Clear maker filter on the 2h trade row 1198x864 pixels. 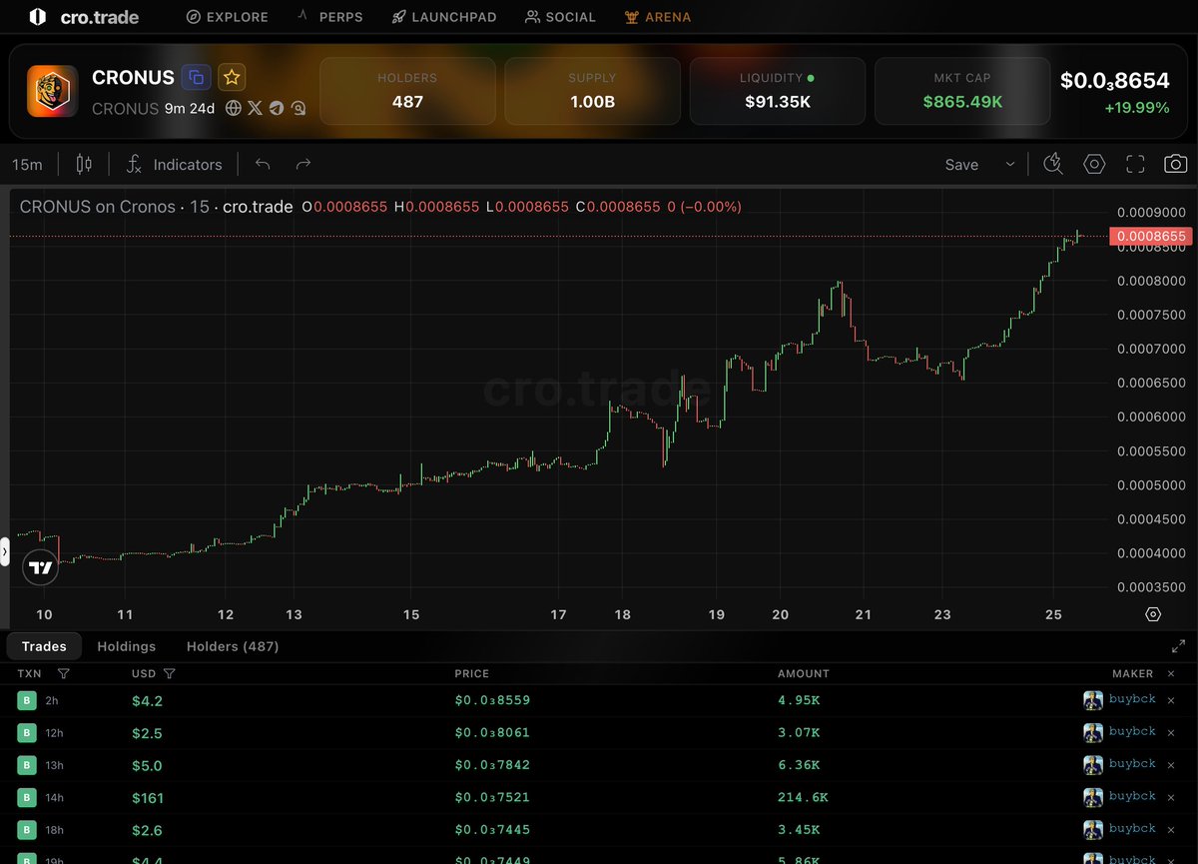pos(1171,700)
